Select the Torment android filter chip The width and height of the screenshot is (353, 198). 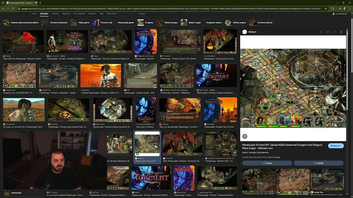[x=261, y=23]
